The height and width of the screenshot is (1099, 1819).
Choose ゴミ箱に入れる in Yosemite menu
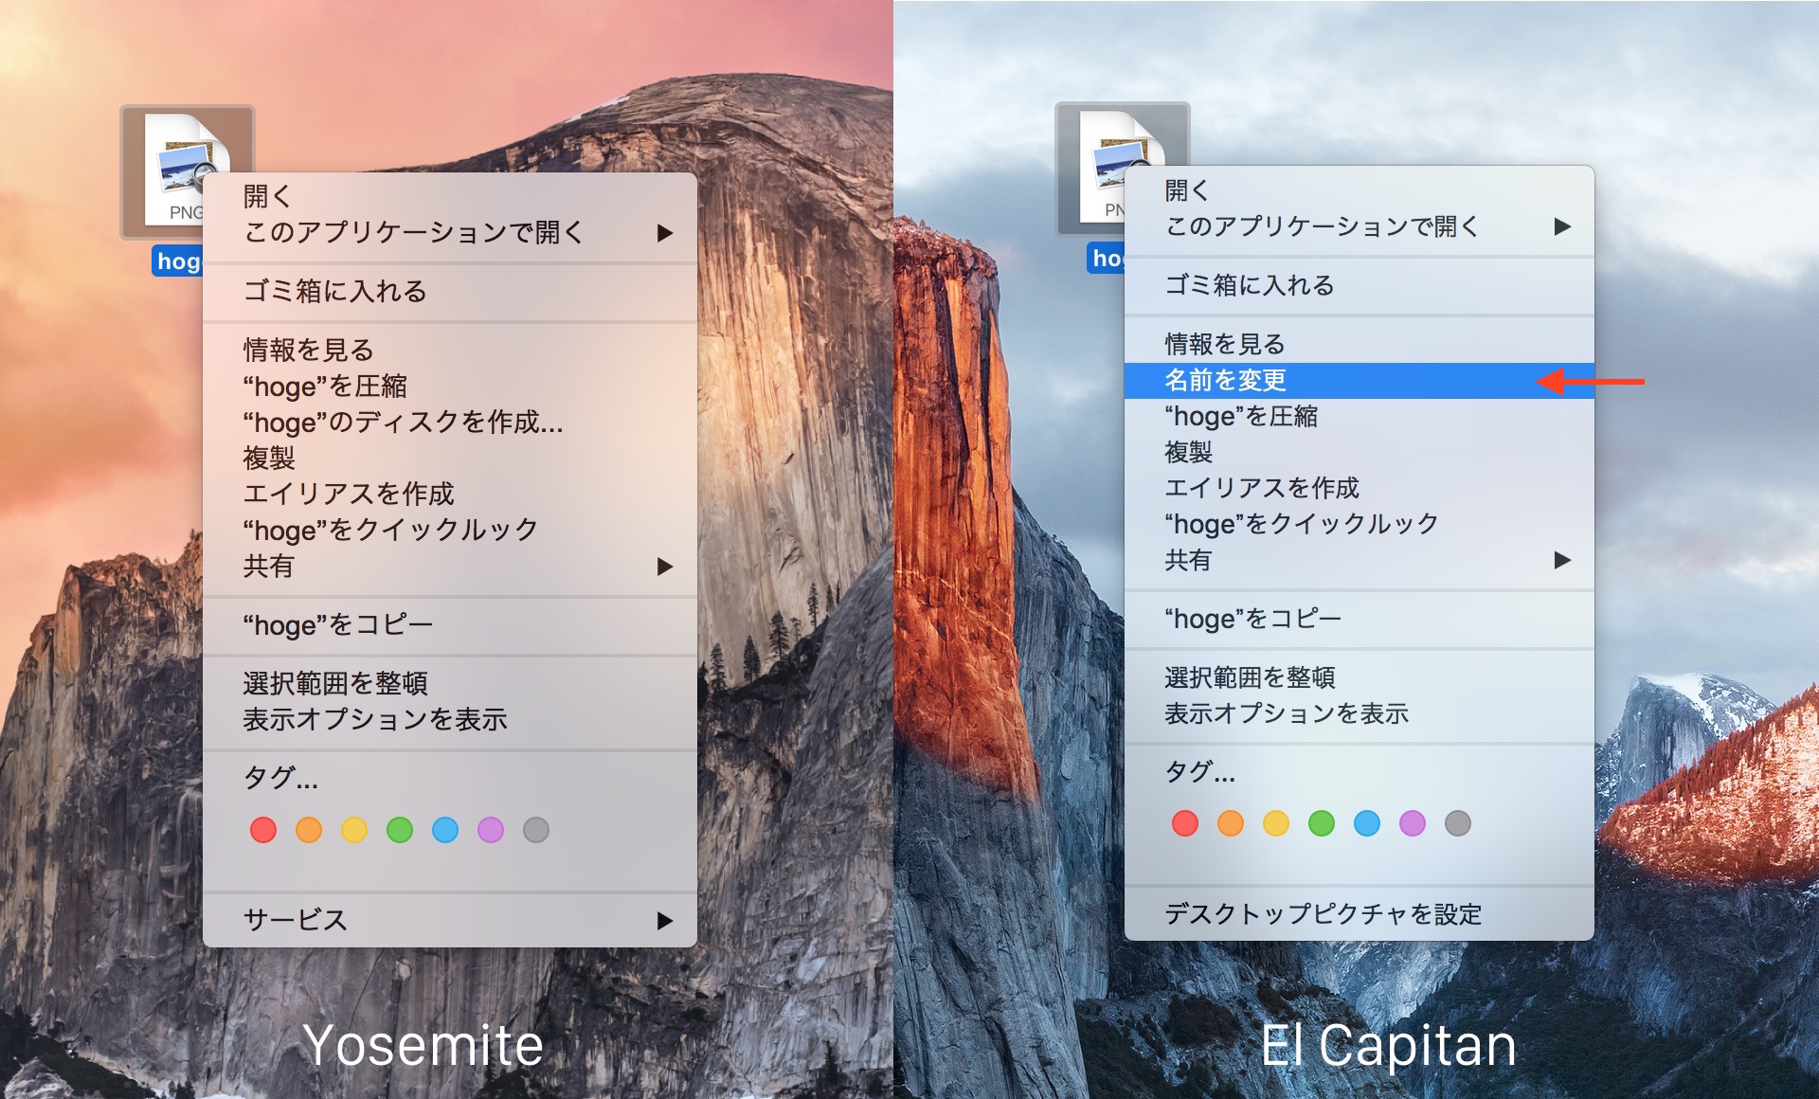[x=335, y=291]
